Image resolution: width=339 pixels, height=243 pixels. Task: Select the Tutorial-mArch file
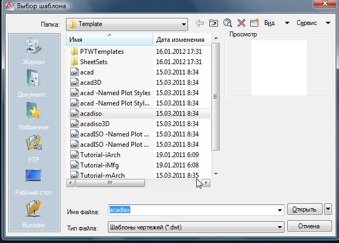pyautogui.click(x=102, y=175)
